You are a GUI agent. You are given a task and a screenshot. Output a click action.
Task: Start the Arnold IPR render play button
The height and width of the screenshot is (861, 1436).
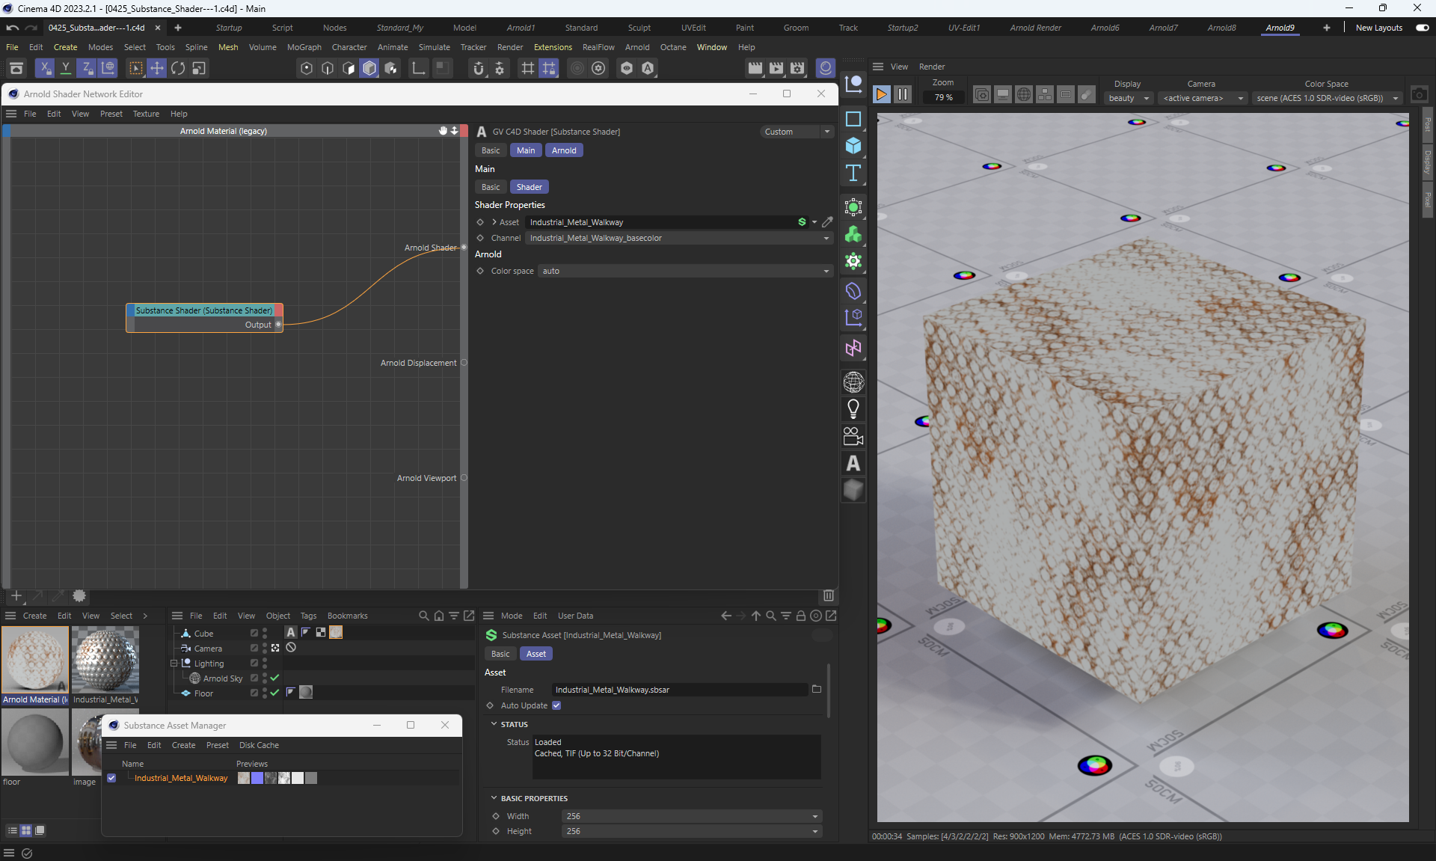[881, 94]
